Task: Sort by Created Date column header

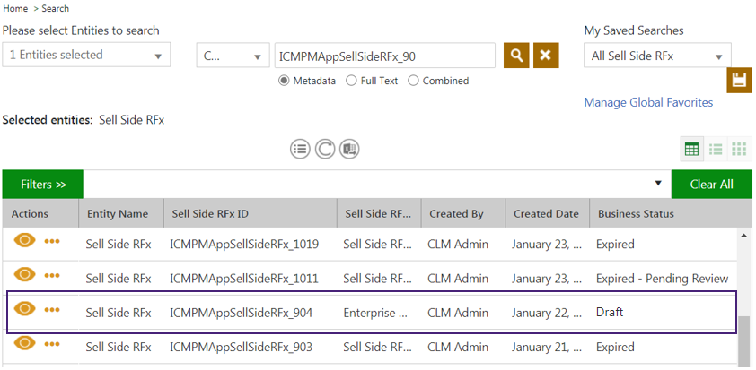Action: pyautogui.click(x=546, y=214)
